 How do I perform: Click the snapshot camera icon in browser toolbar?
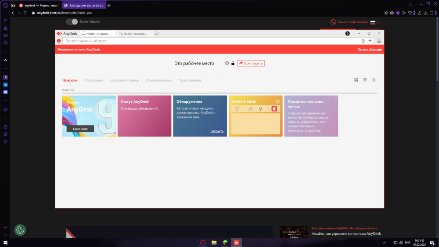click(392, 13)
